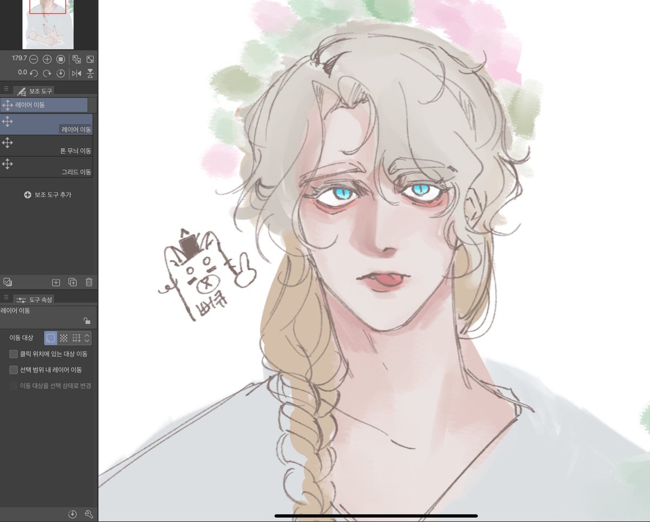Tap the iPad home indicator bar
Screen dimensions: 650x522
click(376, 516)
